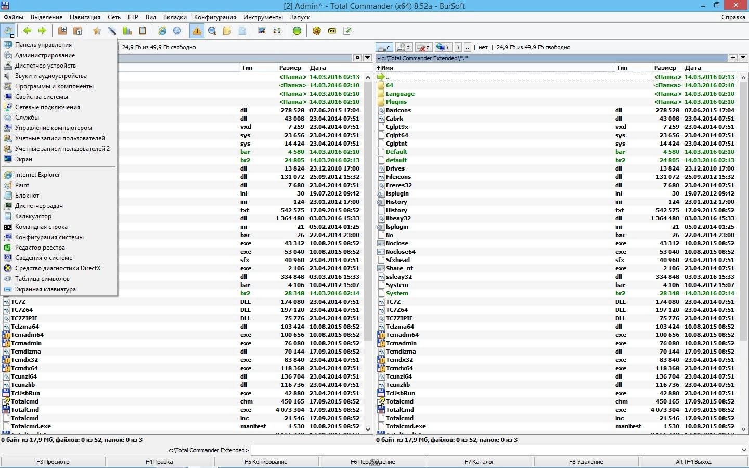
Task: Expand the command line history dropdown
Action: (x=743, y=450)
